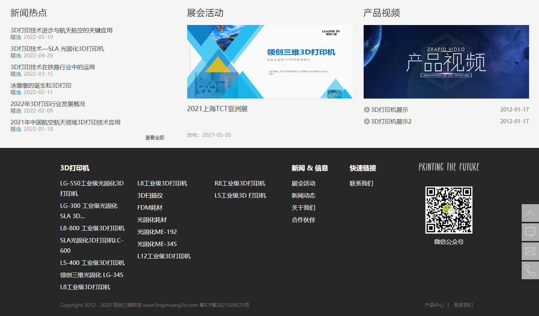Click the 查看全部 link
Screen dimensions: 539x316
coord(155,137)
